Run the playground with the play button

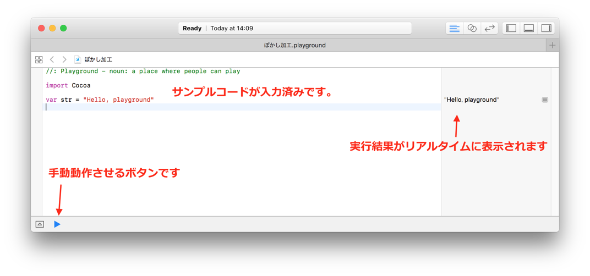(57, 224)
